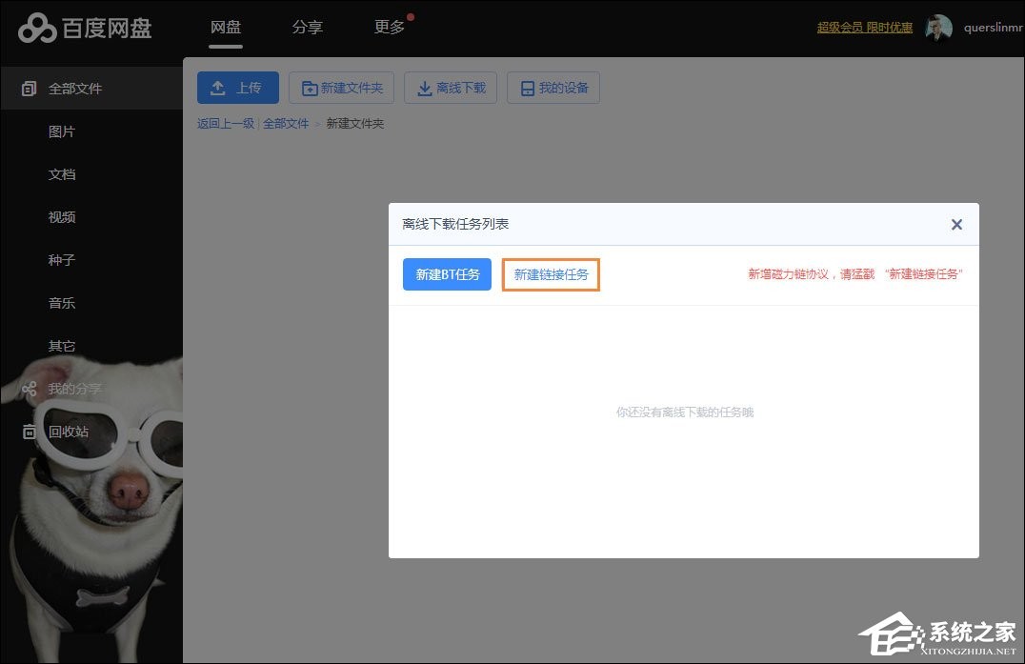
Task: Click the user profile avatar
Action: 938,28
